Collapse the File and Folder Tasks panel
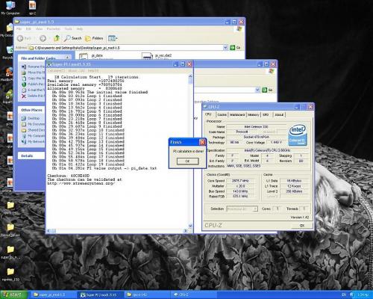This screenshot has width=373, height=299. (67, 58)
